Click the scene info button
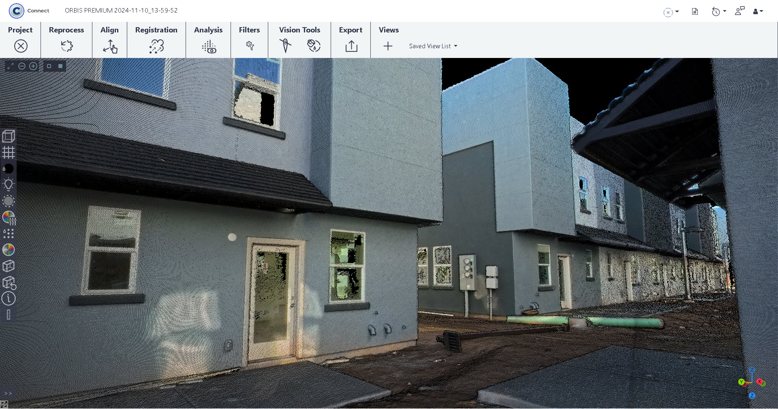778x409 pixels. pyautogui.click(x=9, y=299)
